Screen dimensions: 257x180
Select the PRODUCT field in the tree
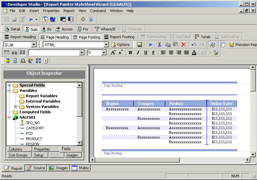(34, 139)
